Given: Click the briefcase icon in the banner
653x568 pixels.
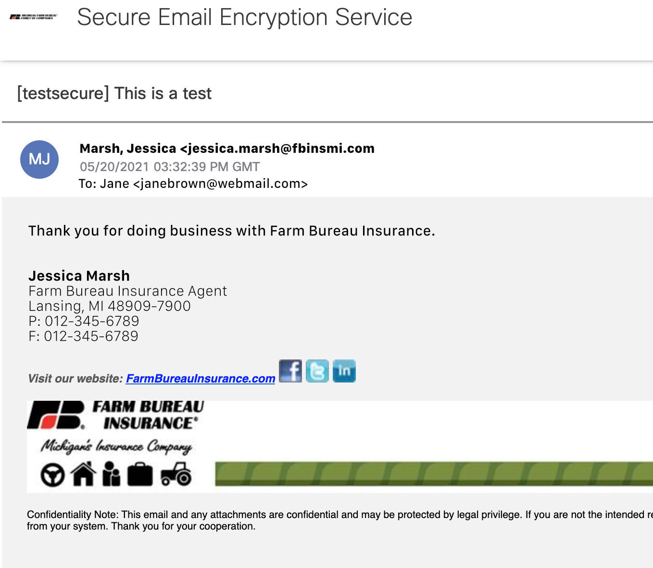Looking at the screenshot, I should (140, 474).
